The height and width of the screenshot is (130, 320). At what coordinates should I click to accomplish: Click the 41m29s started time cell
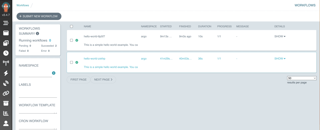coord(166,58)
